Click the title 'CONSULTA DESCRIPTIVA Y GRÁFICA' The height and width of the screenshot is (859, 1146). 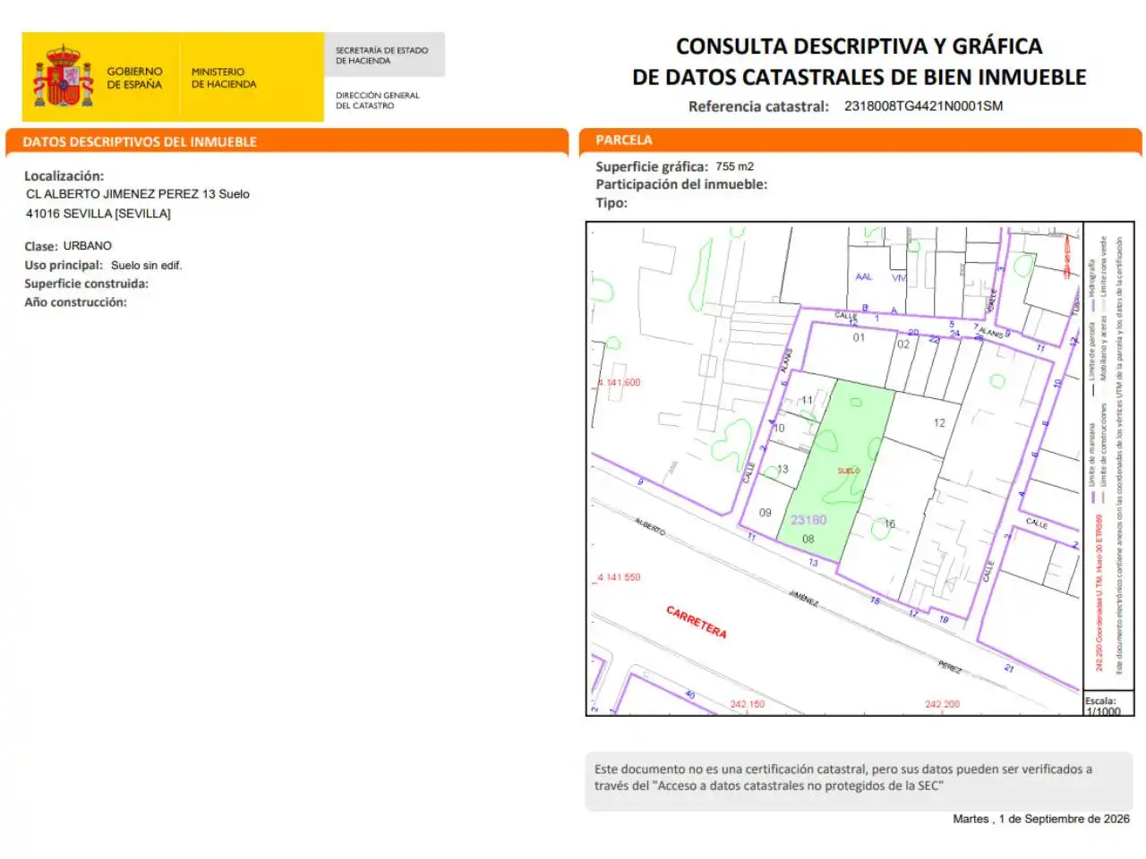tap(859, 47)
